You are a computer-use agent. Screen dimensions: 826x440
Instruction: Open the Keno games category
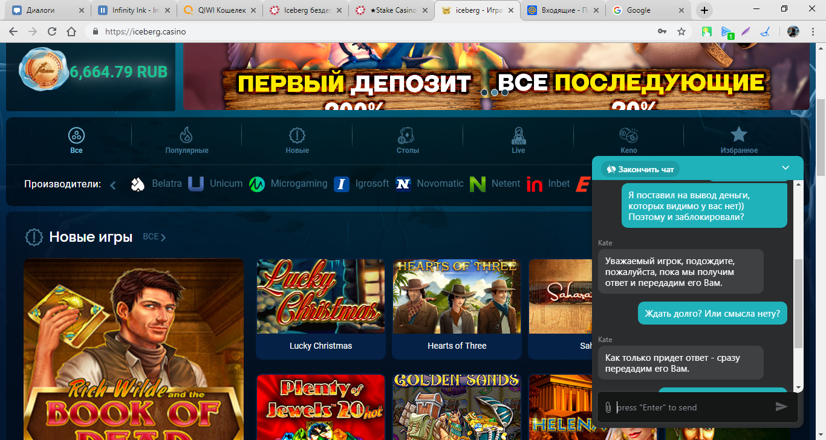click(x=629, y=141)
